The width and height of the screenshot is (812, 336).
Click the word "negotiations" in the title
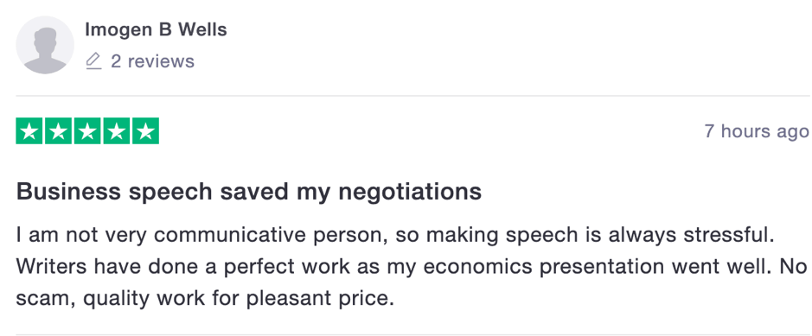[410, 193]
